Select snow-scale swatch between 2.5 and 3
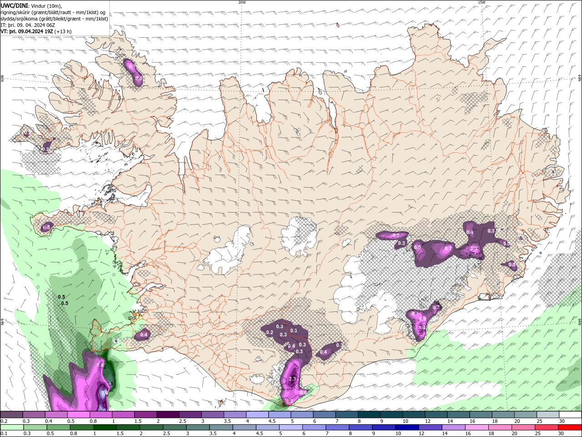The height and width of the screenshot is (437, 582). [x=190, y=415]
